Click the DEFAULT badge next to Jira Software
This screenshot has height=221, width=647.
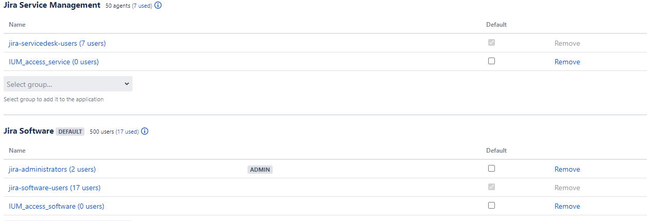[x=70, y=132]
